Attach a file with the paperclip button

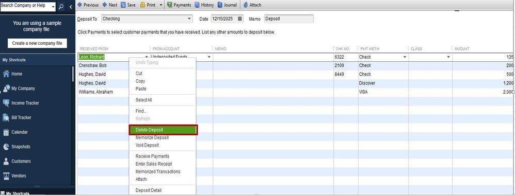pos(252,5)
